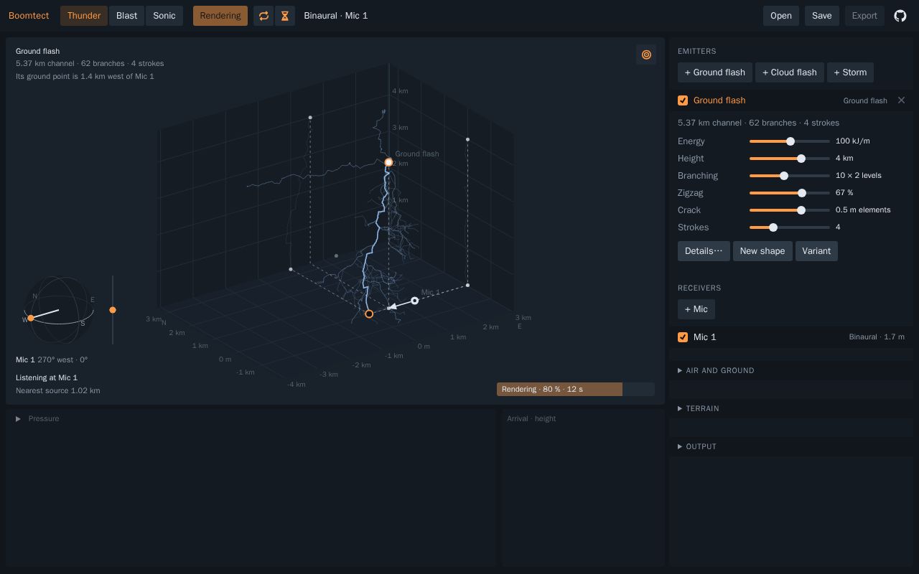Click the Ground flash type label
The width and height of the screenshot is (919, 574).
pos(865,101)
